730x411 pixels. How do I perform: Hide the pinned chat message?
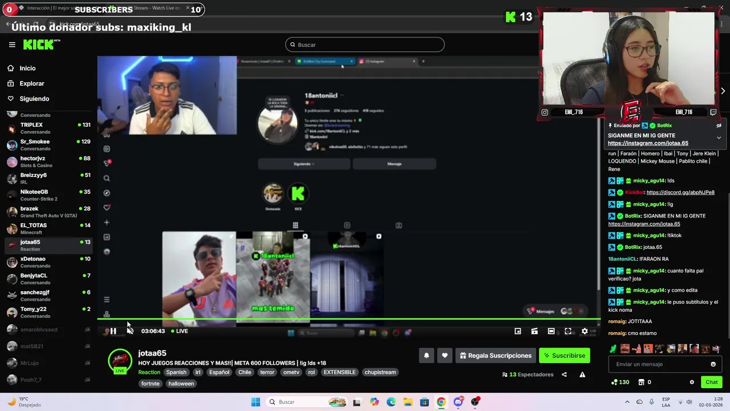719,126
